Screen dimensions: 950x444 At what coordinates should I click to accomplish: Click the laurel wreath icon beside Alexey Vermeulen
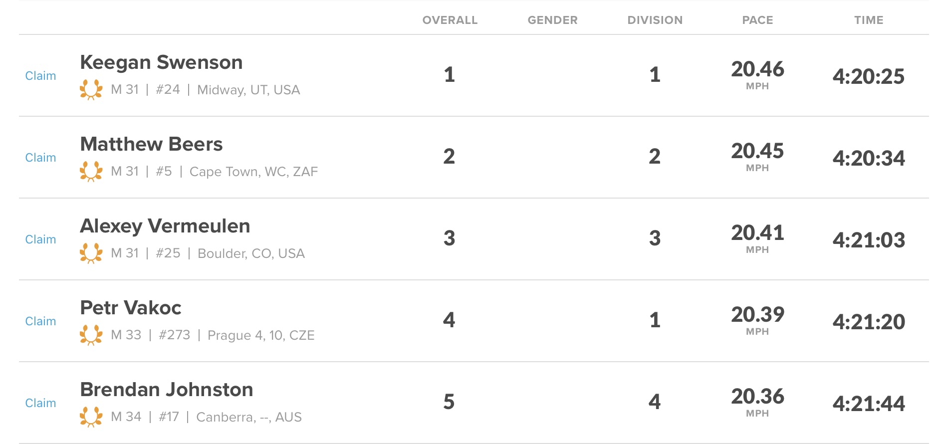pyautogui.click(x=91, y=253)
